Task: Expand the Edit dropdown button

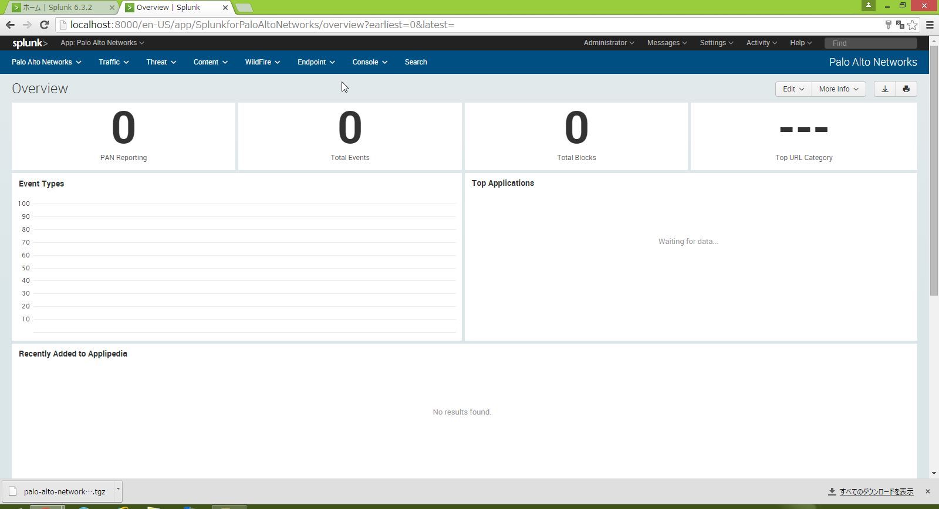Action: pos(793,89)
